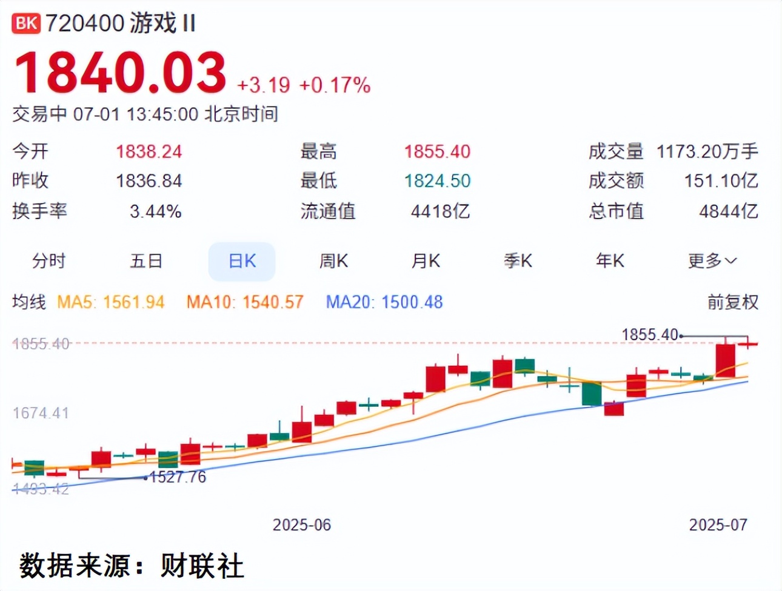Click the 1527.76 low marker on chart
The image size is (782, 591).
click(x=178, y=477)
